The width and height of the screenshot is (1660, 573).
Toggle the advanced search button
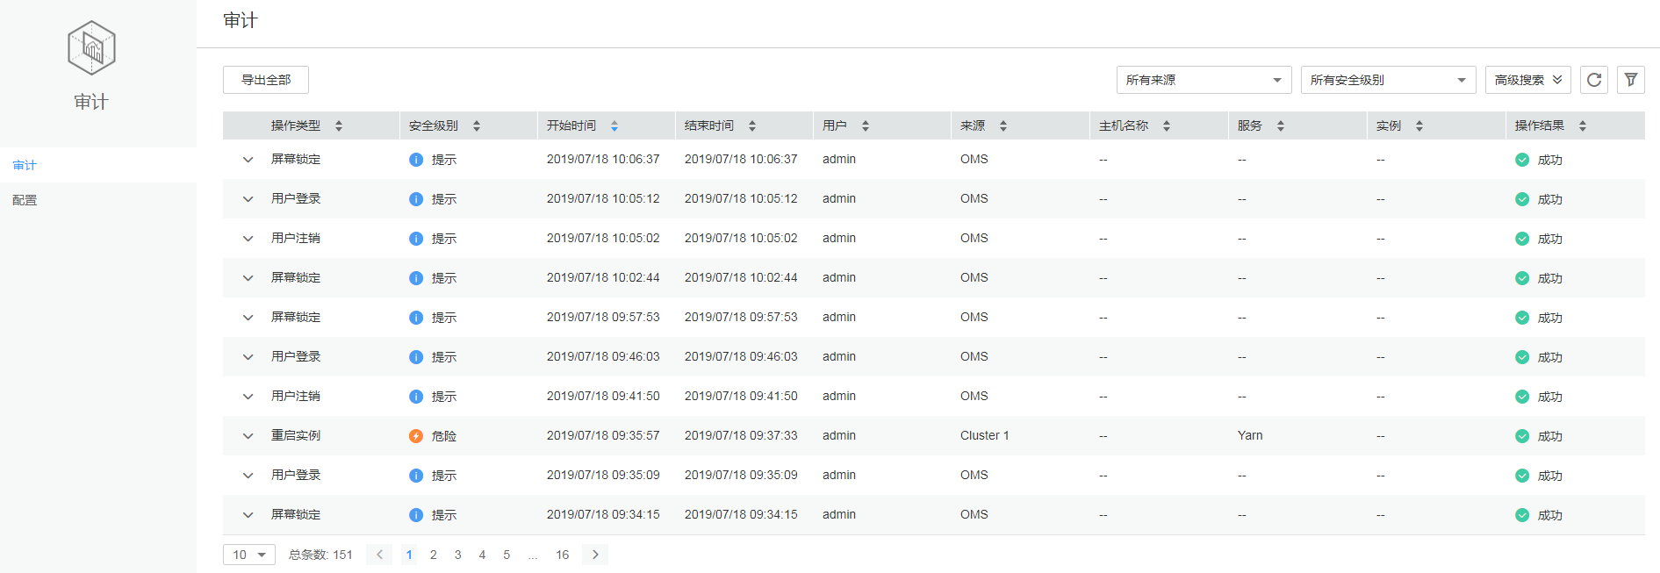pos(1527,80)
